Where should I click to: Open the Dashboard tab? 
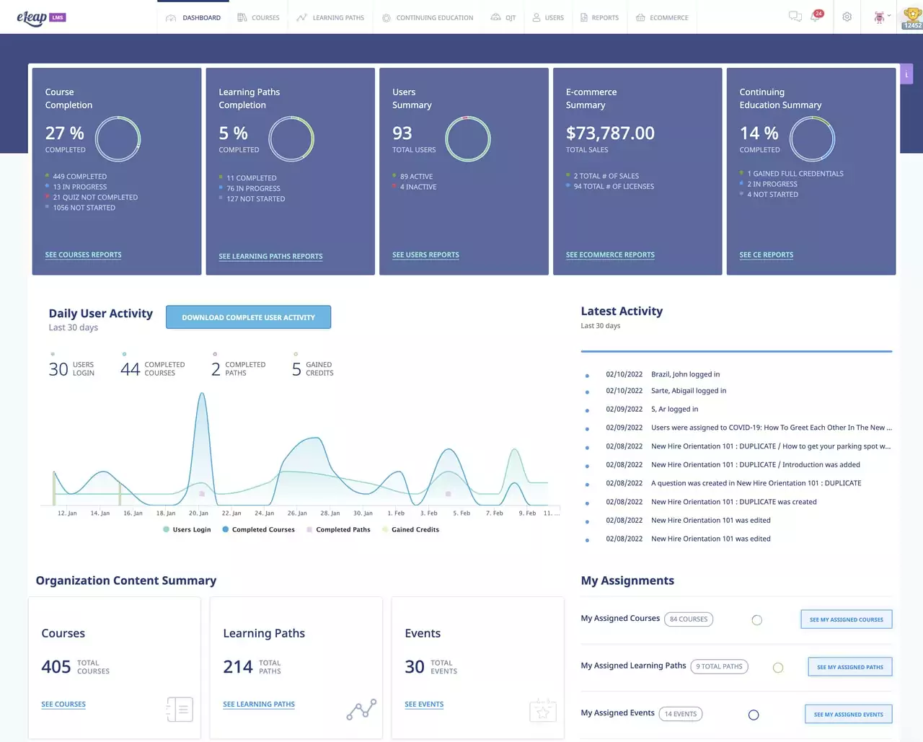tap(193, 17)
